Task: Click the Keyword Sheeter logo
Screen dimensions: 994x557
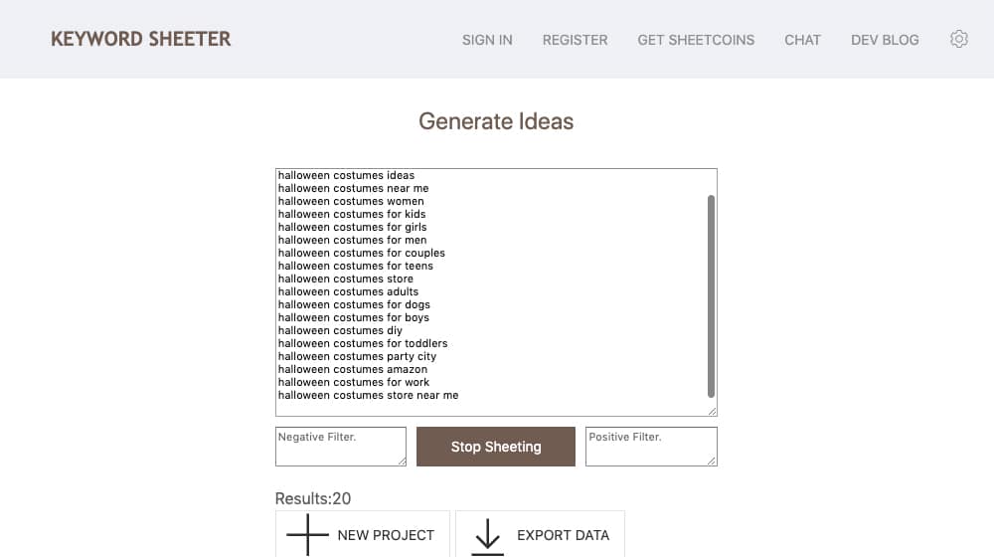Action: [x=141, y=39]
